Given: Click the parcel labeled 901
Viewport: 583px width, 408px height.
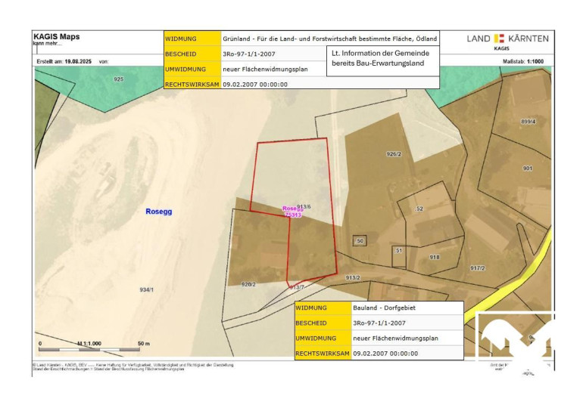Looking at the screenshot, I should 527,168.
